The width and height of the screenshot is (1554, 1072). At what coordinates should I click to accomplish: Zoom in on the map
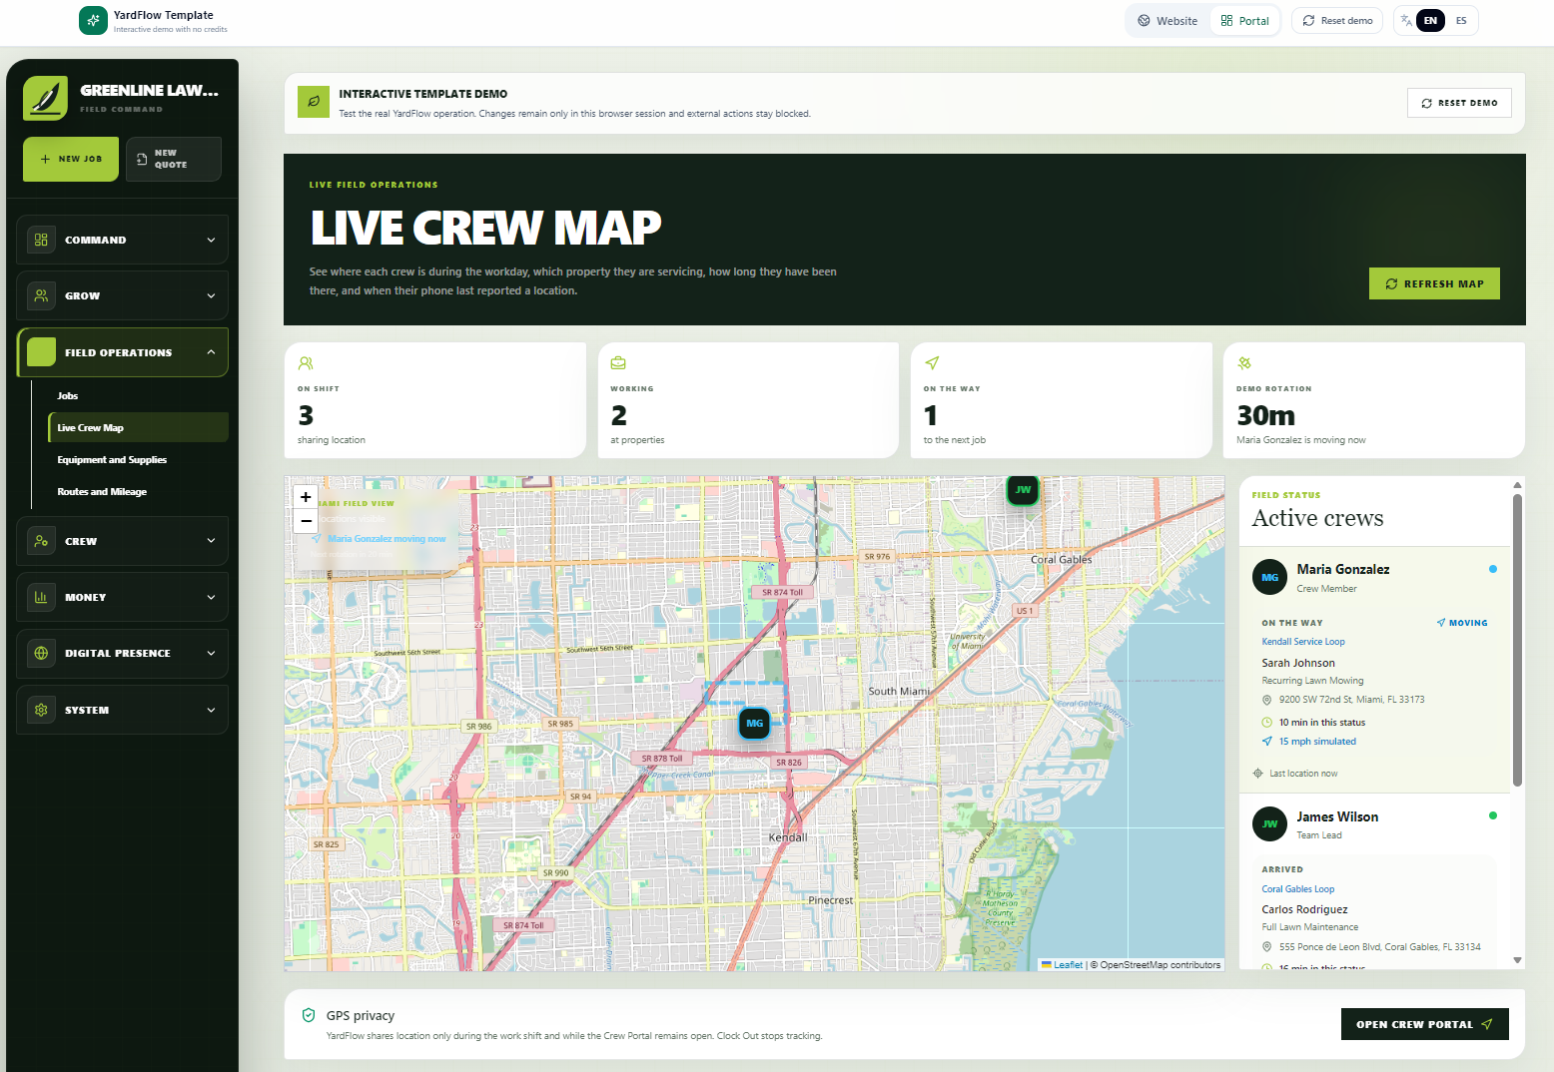click(x=306, y=497)
